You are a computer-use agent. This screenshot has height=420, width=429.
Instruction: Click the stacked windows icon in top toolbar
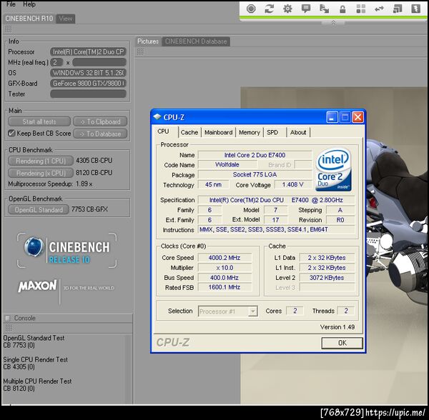tap(398, 9)
